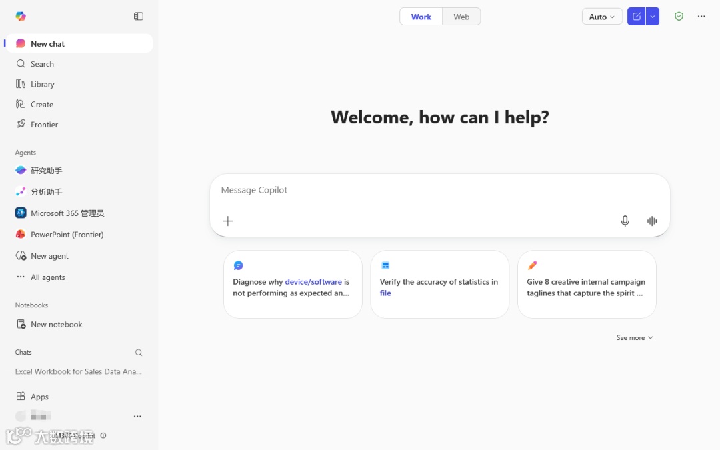Open the Library section

click(x=79, y=84)
